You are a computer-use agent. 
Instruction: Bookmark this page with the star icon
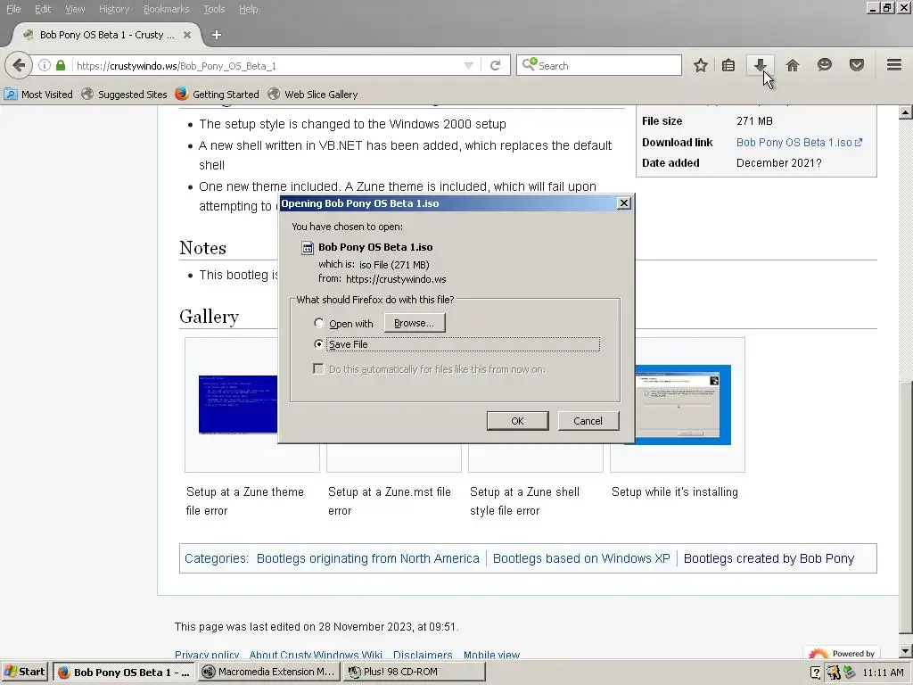pos(701,65)
